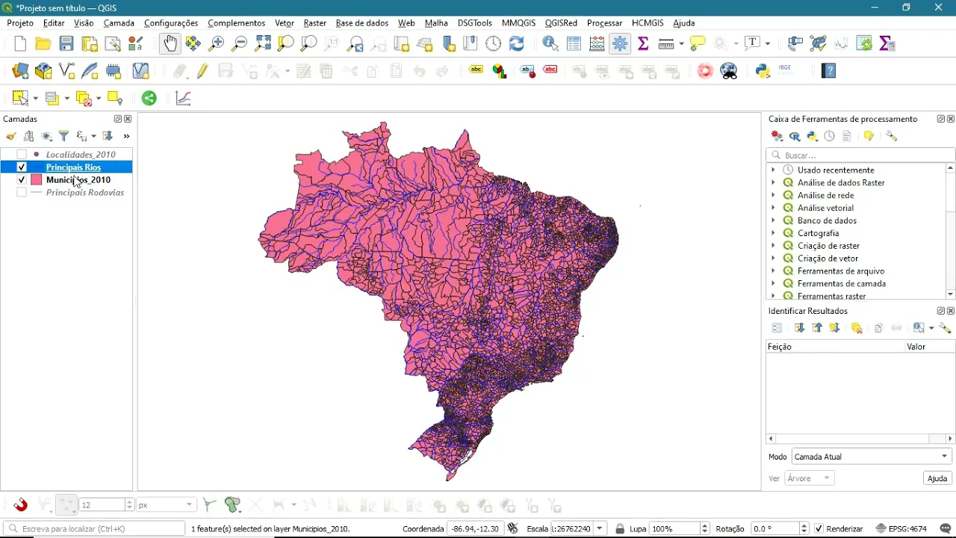Open the help book icon
Viewport: 956px width, 538px height.
829,72
